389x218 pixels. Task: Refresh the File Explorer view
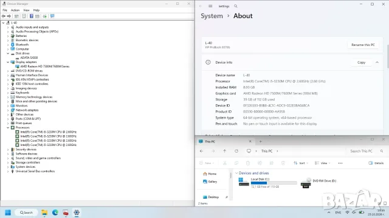(236, 151)
